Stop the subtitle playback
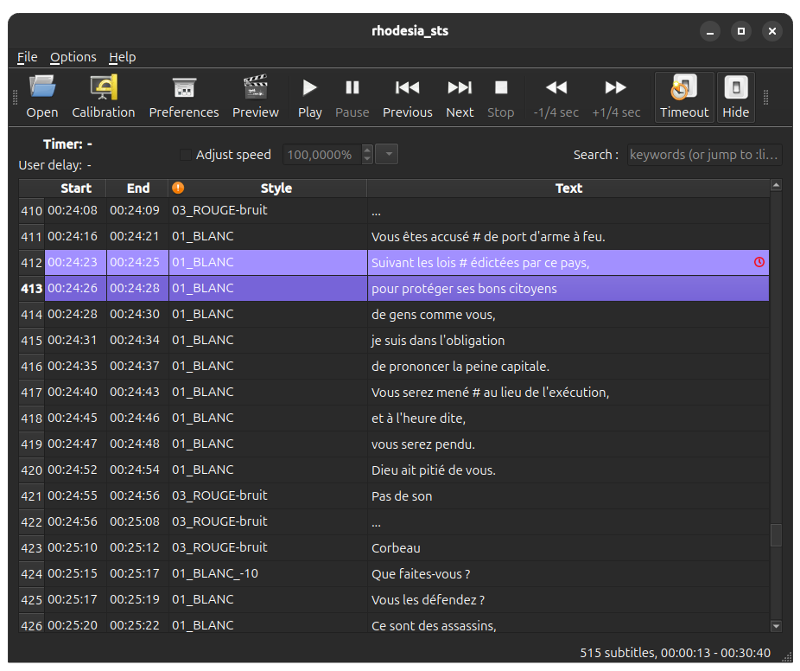800x671 pixels. click(x=500, y=97)
